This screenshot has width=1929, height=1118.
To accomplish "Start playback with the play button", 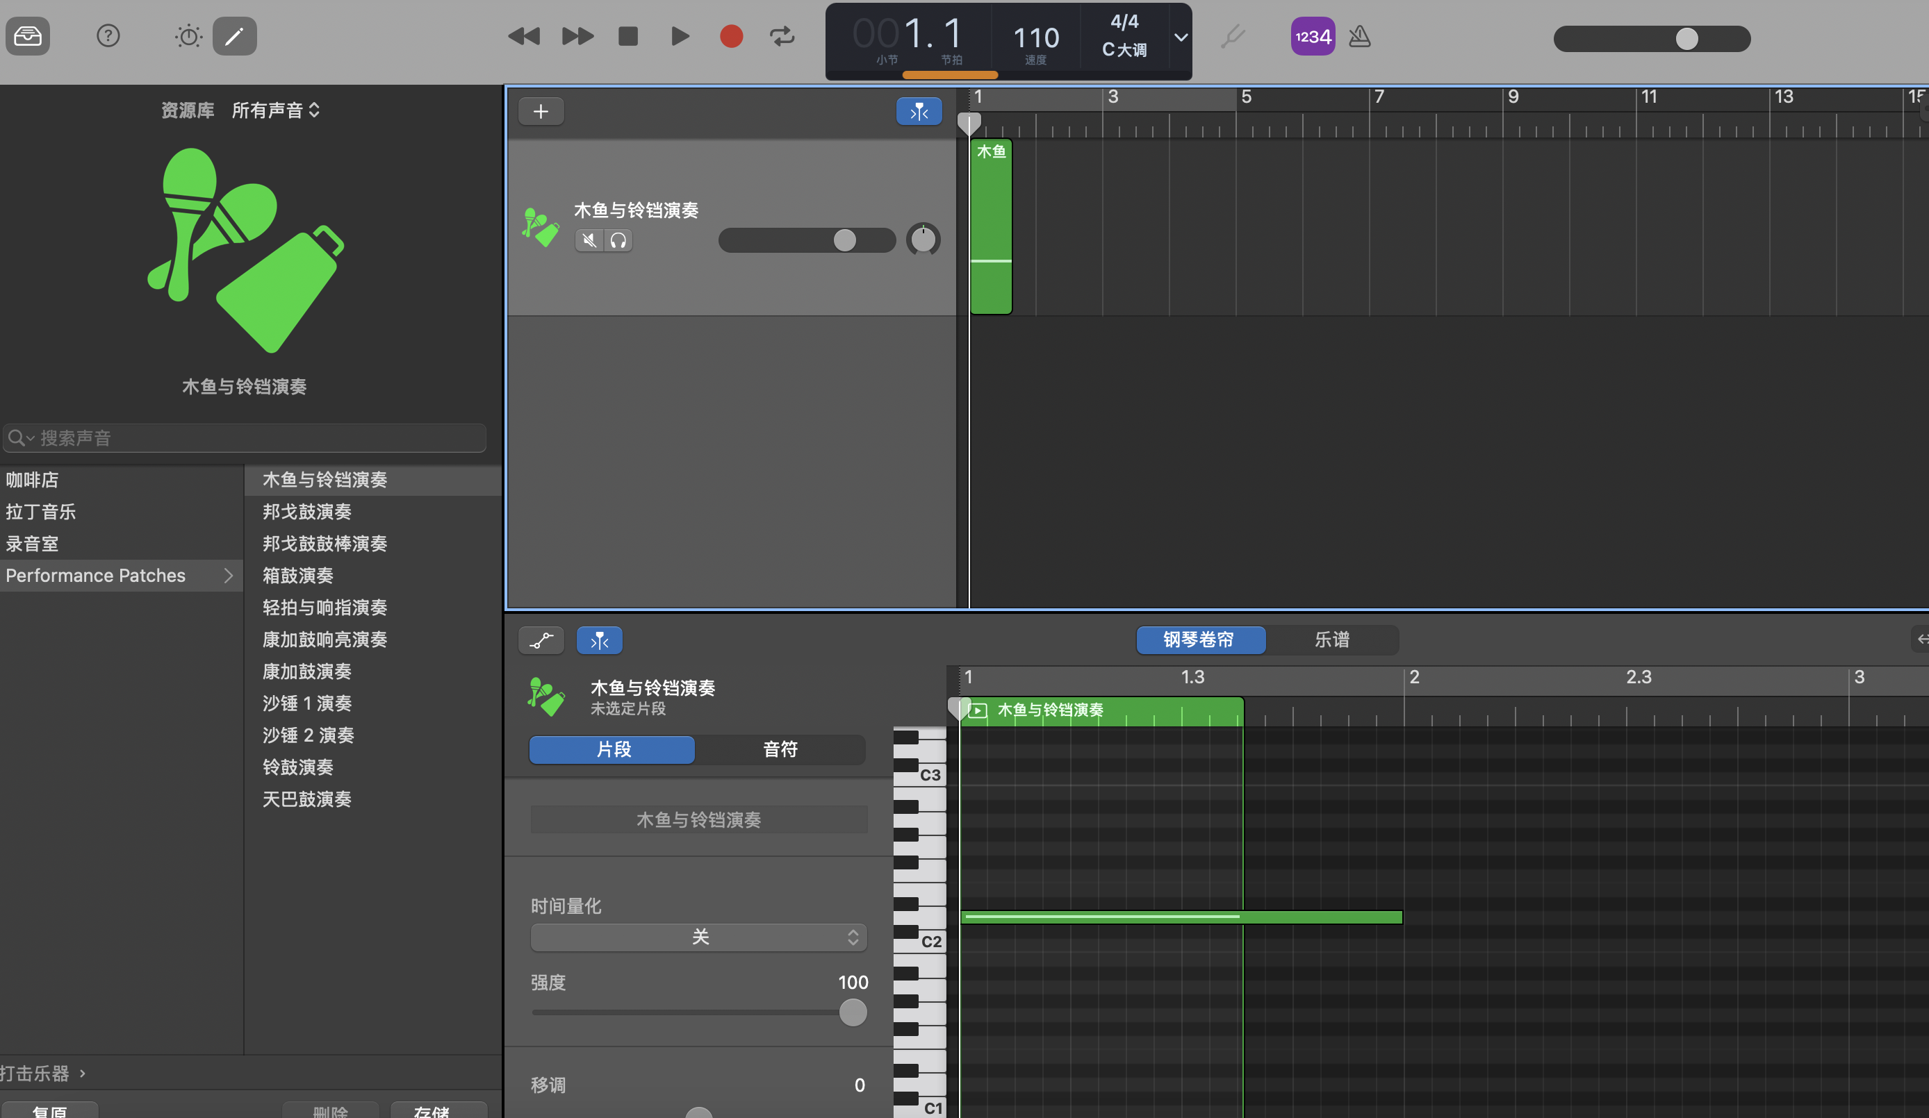I will click(x=680, y=36).
